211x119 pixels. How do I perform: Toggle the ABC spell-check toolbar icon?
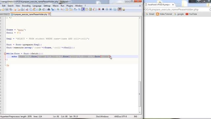tap(120, 9)
